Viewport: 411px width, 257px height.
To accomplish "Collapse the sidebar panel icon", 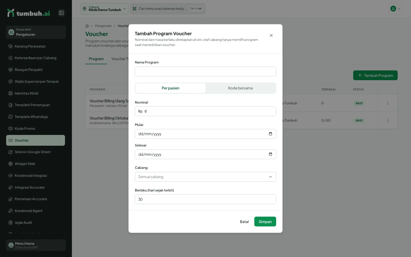I will [x=61, y=13].
